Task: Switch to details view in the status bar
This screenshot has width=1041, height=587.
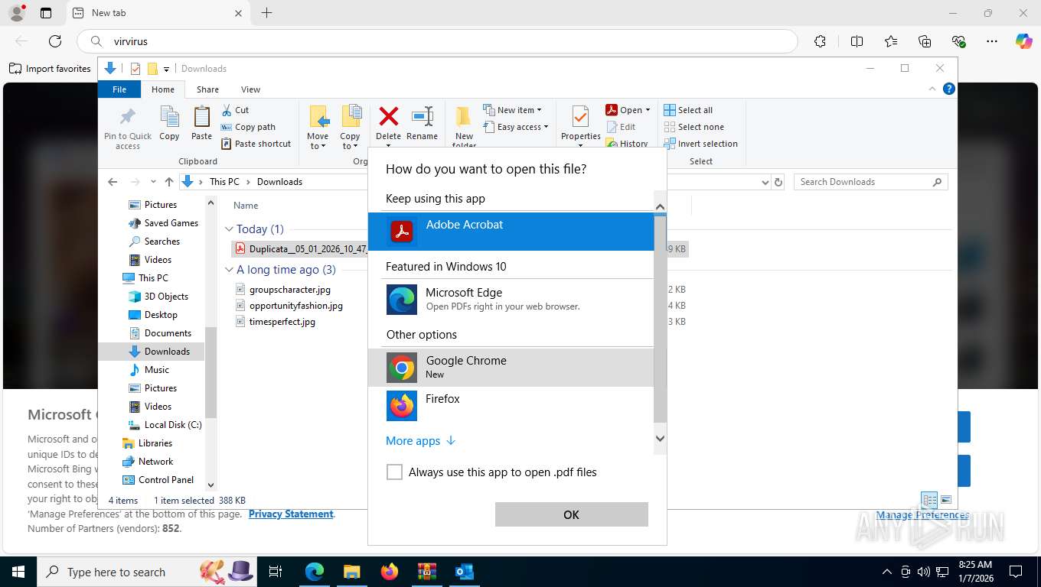Action: click(x=929, y=500)
